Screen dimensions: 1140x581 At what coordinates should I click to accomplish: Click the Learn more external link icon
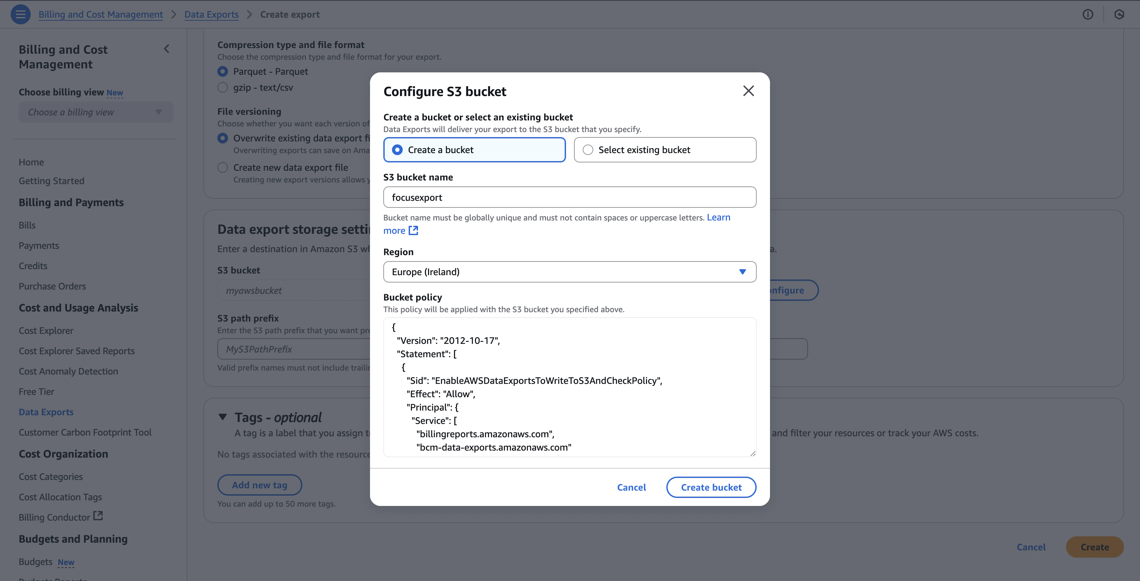tap(413, 230)
